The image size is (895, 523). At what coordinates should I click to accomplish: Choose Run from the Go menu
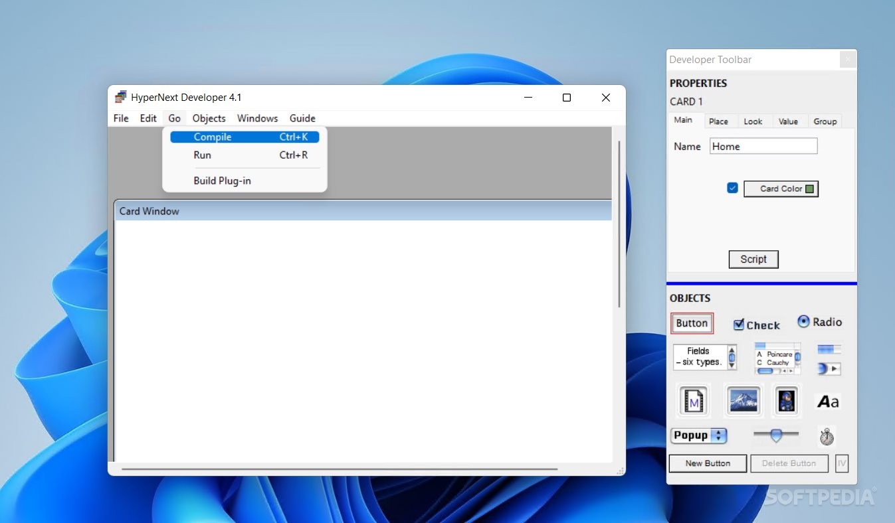[x=245, y=155]
